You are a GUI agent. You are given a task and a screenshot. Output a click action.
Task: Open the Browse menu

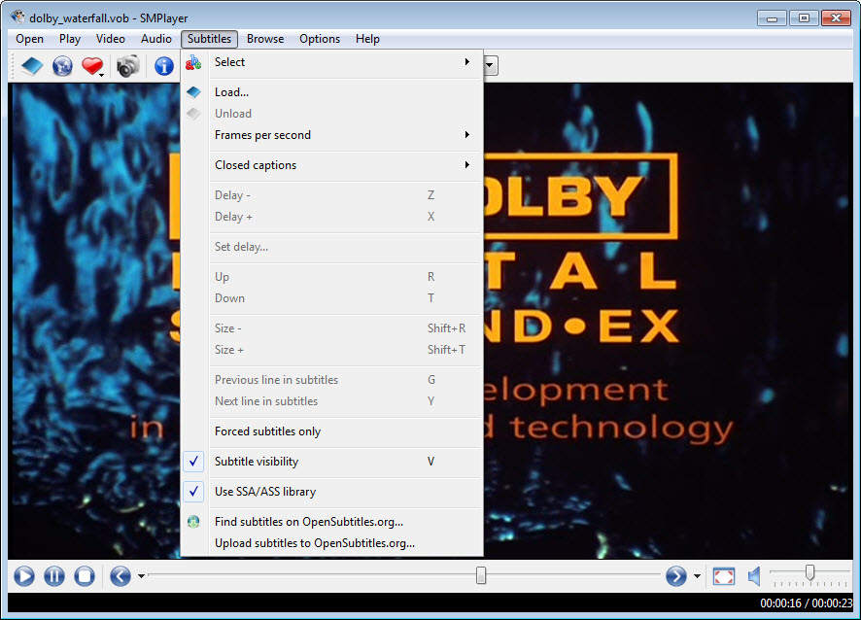click(265, 39)
